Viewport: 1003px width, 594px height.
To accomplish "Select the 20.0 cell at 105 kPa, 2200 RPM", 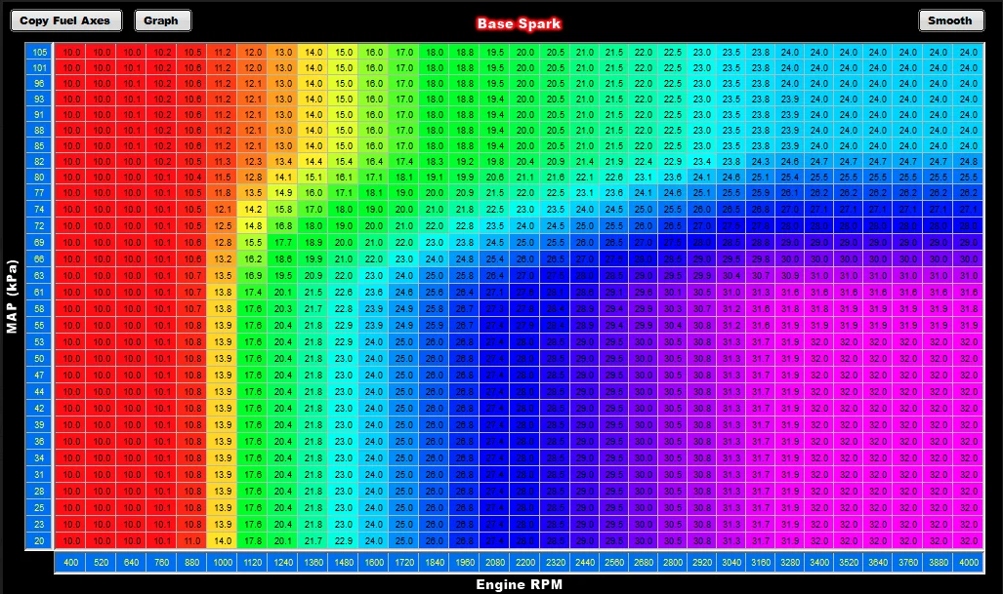I will pos(525,52).
